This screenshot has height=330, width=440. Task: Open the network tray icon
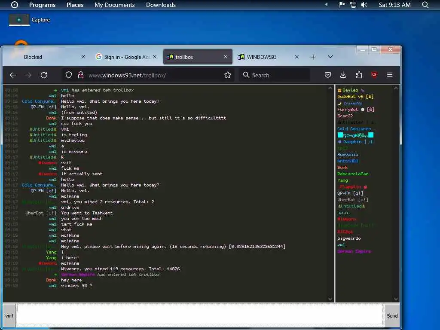pos(353,5)
